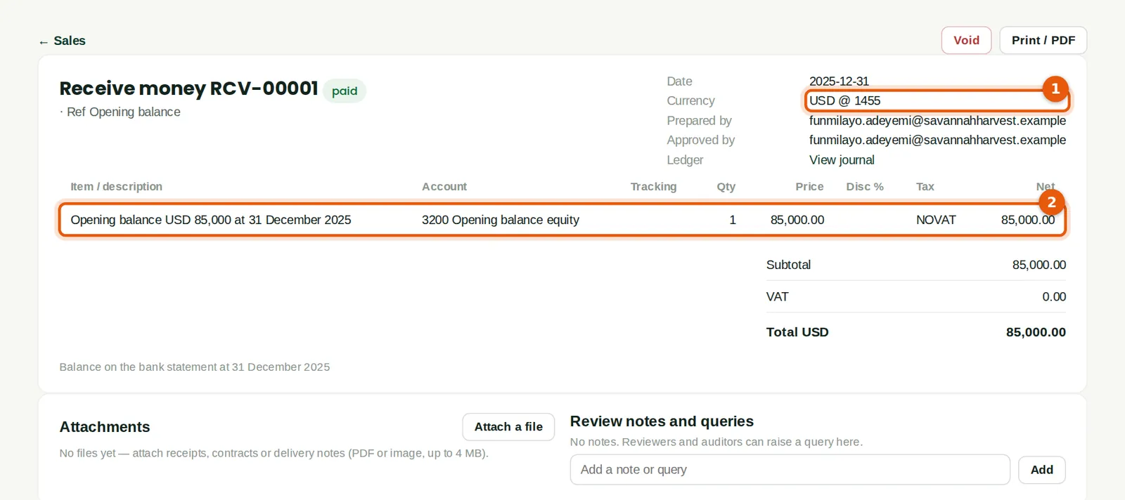1125x500 pixels.
Task: Click the Receive money RCV-00001 heading
Action: pos(189,88)
